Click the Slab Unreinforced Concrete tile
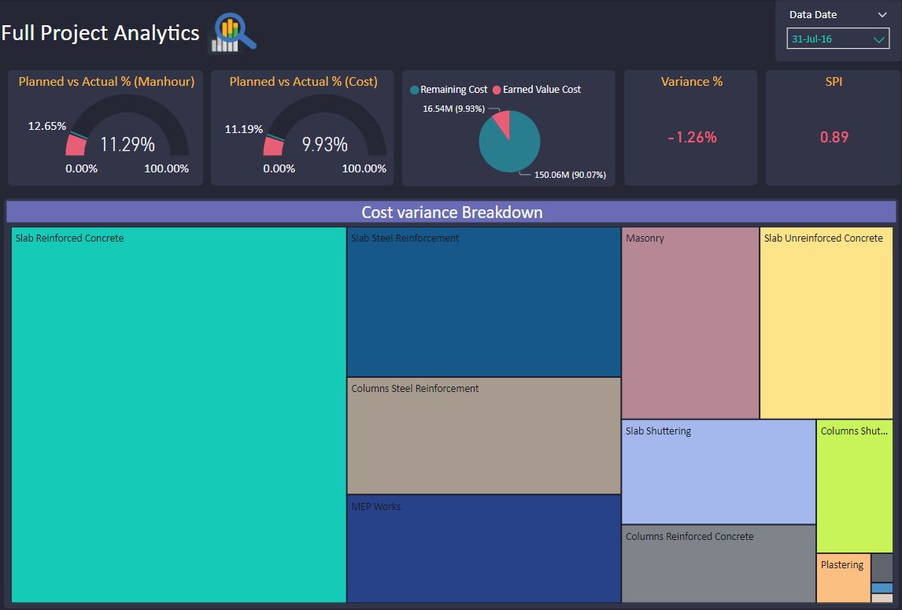Image resolution: width=902 pixels, height=610 pixels. [826, 323]
